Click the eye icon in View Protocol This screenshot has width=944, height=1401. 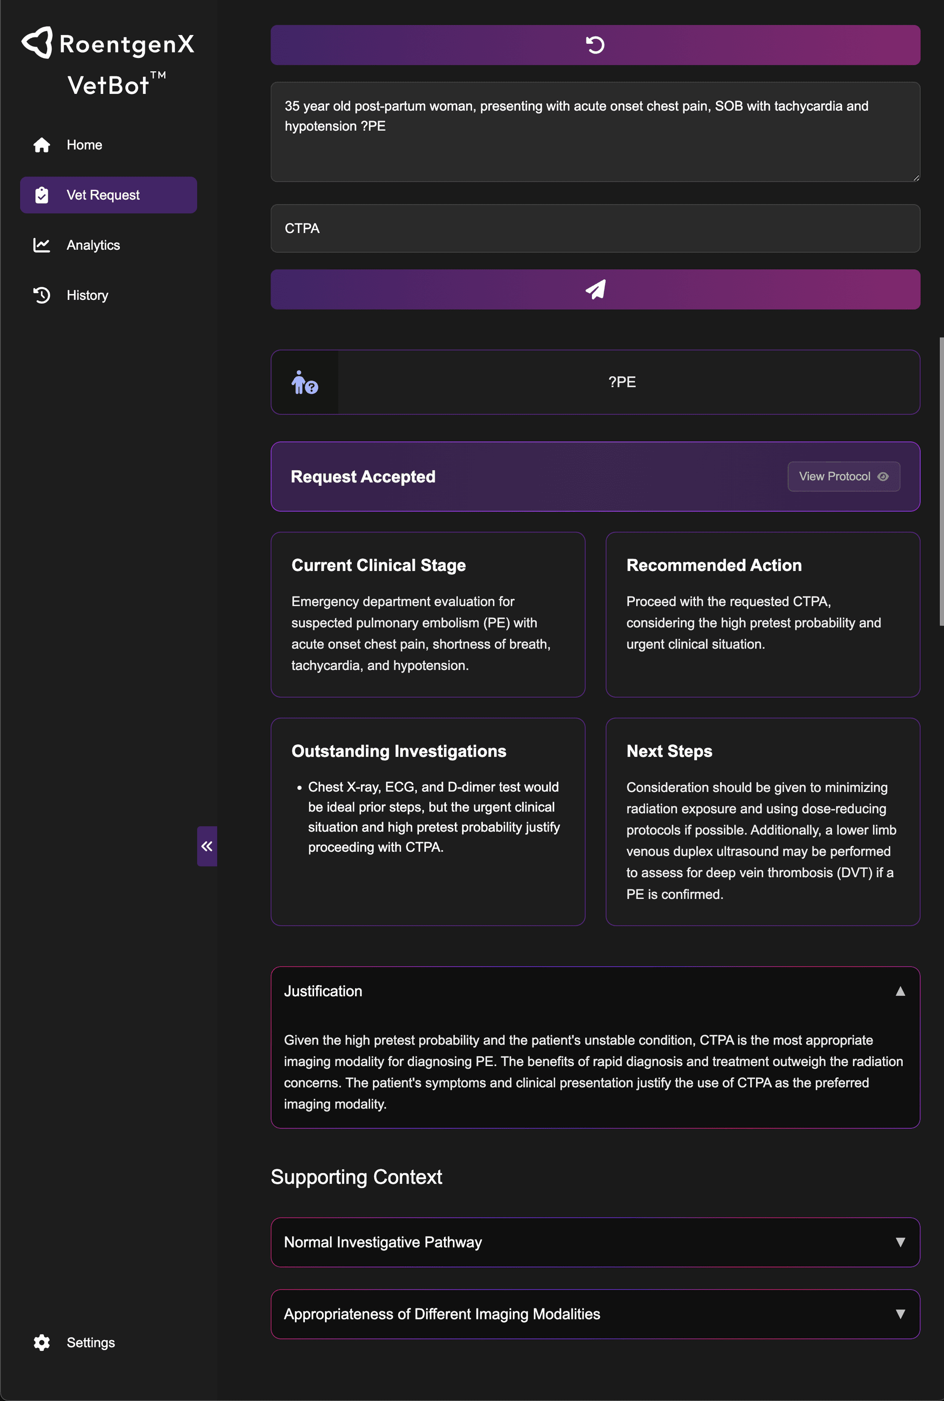click(x=883, y=476)
